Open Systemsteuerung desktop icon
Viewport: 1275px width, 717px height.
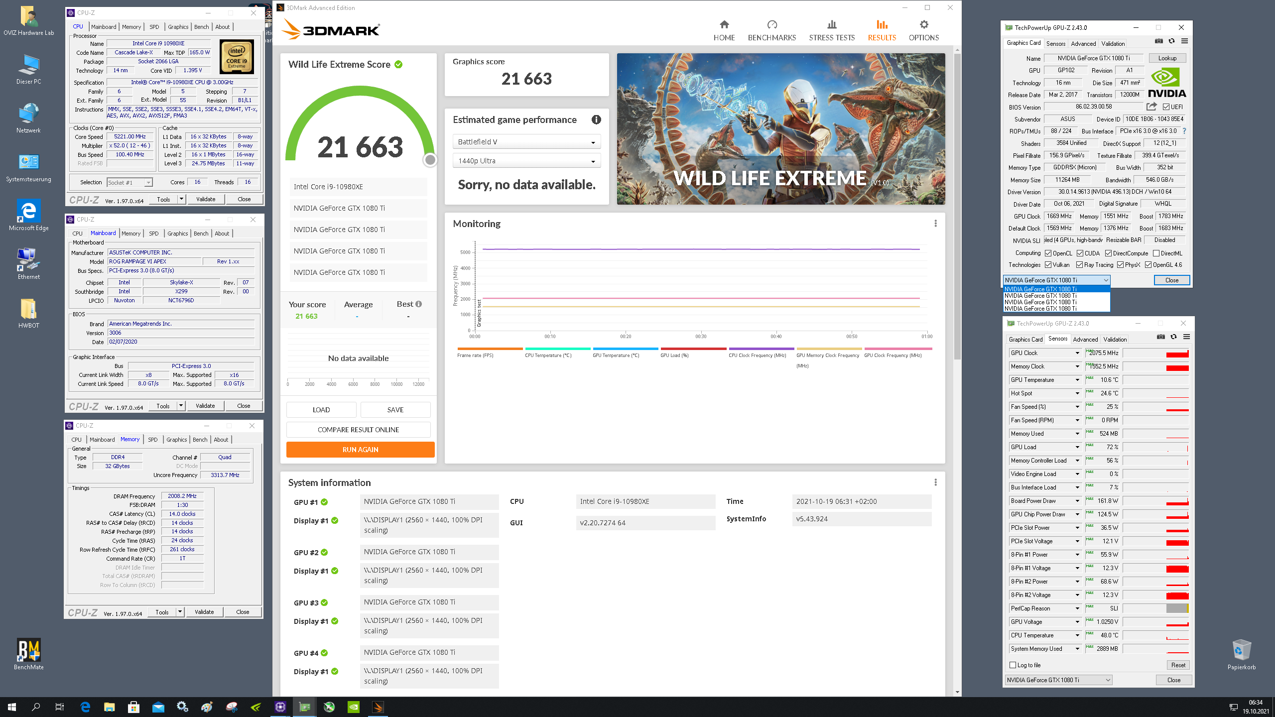click(x=28, y=168)
